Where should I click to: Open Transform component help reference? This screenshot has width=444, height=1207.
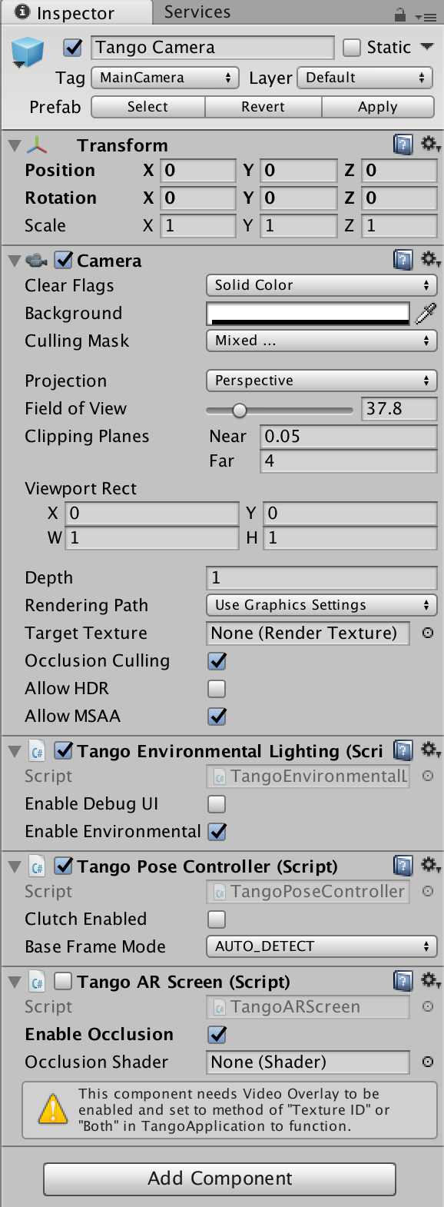[x=403, y=144]
